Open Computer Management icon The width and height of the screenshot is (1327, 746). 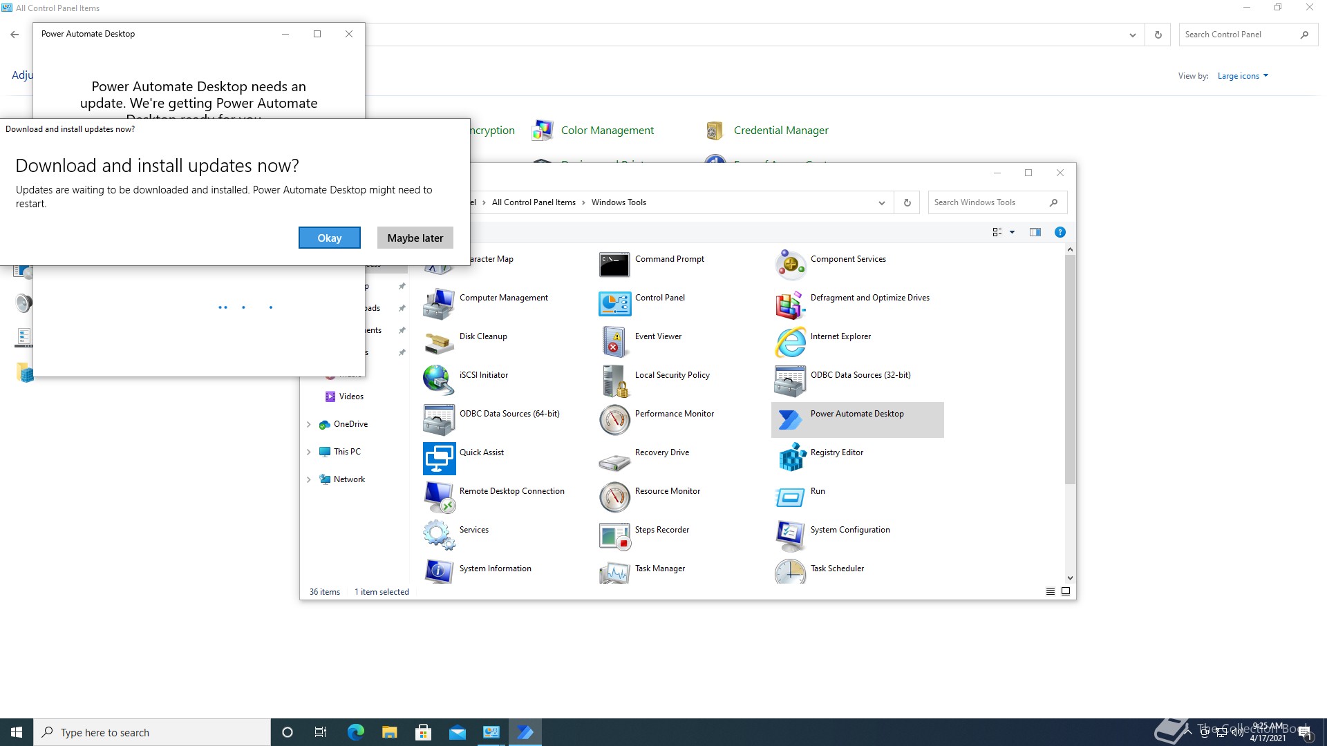coord(439,303)
